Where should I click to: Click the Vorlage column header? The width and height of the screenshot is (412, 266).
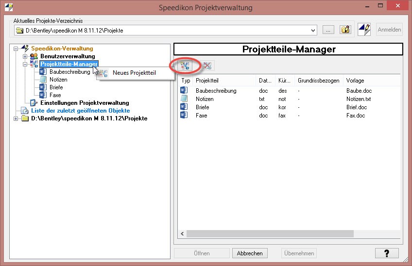[372, 81]
